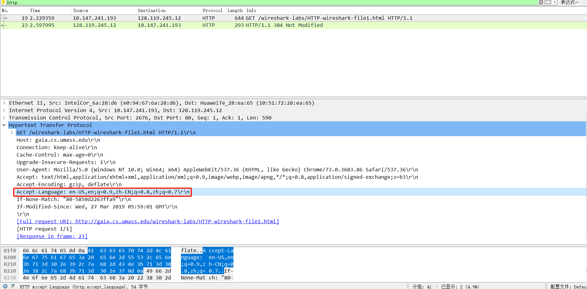Image resolution: width=587 pixels, height=289 pixels.
Task: Follow the Full request URI link
Action: tap(148, 221)
